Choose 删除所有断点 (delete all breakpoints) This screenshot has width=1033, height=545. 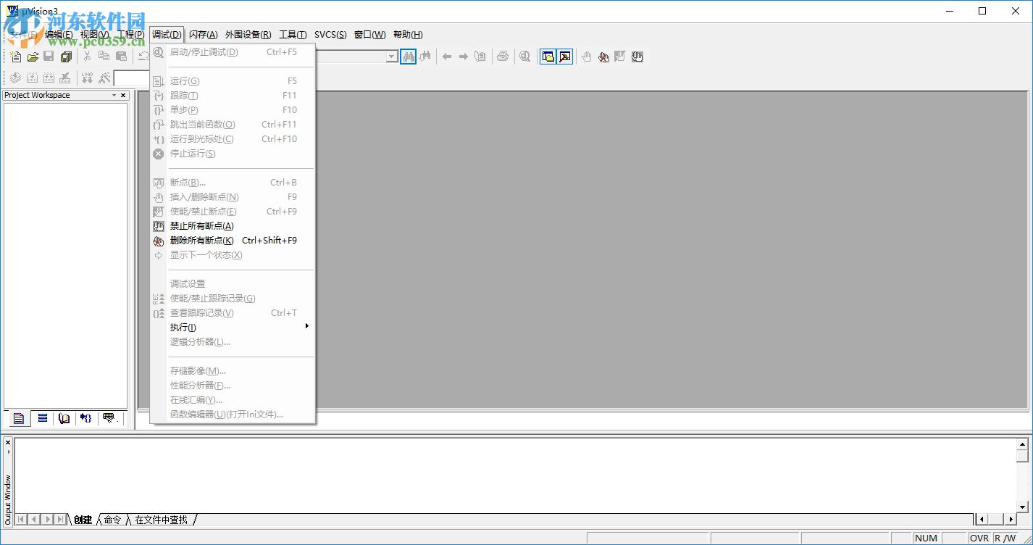click(x=201, y=241)
